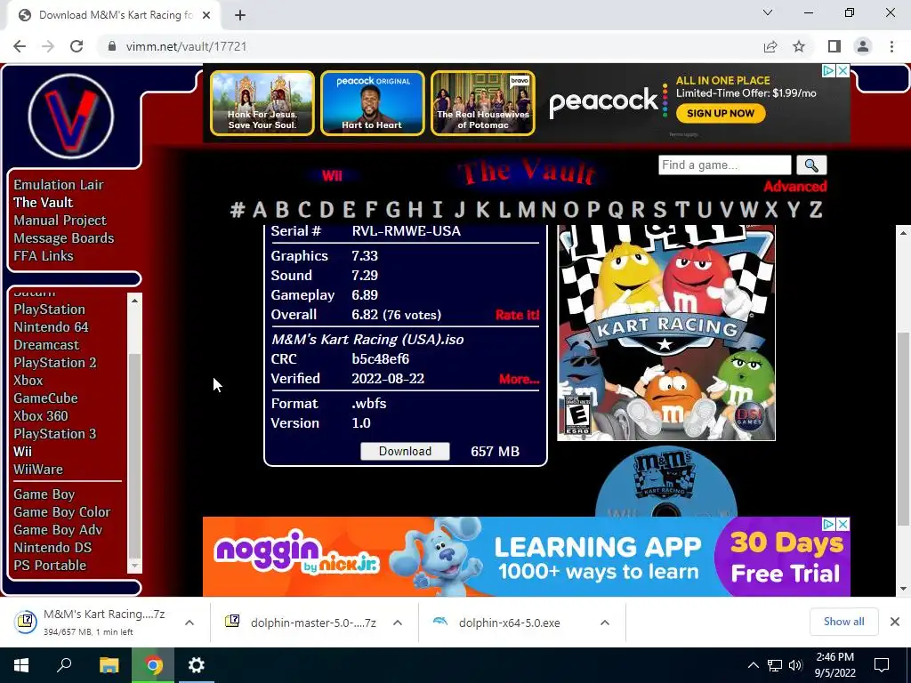Select Dreamcast in console list

click(46, 345)
